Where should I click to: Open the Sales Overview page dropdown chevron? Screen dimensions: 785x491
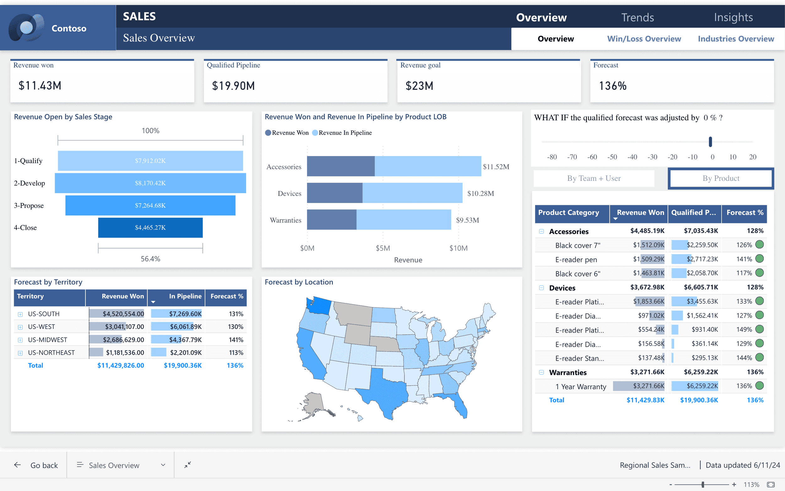coord(163,465)
